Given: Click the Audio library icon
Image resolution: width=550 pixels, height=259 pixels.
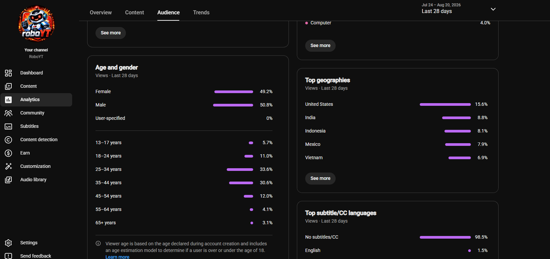Looking at the screenshot, I should (8, 180).
